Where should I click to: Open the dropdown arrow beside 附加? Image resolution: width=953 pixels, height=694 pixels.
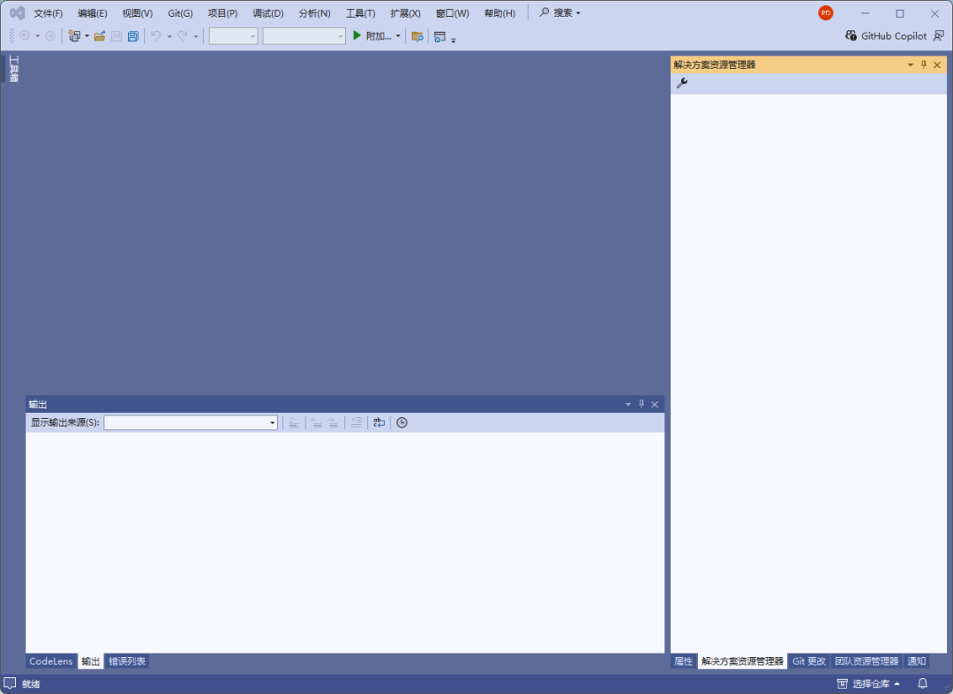pyautogui.click(x=398, y=36)
